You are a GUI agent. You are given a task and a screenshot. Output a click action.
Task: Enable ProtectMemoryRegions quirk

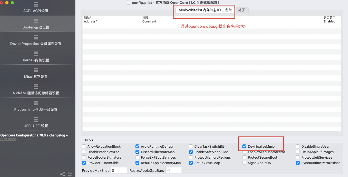191,158
